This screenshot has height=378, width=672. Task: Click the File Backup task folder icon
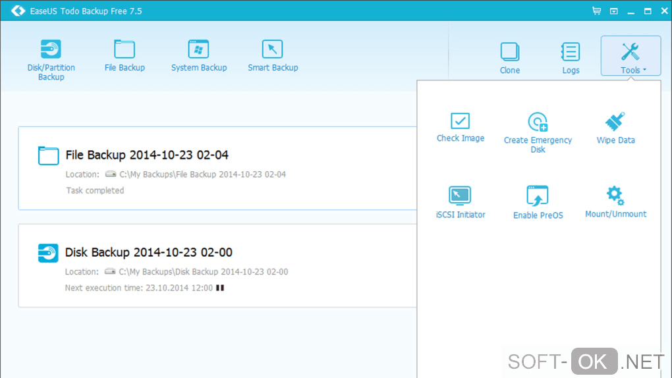point(49,155)
